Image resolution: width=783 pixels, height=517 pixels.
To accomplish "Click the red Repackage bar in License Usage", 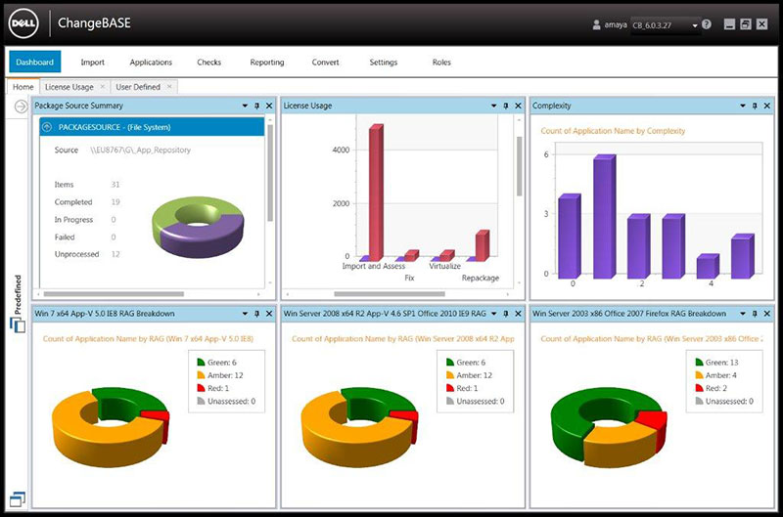I will pos(483,245).
